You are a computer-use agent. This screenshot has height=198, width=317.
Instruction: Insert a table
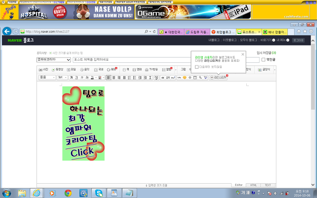(x=195, y=78)
